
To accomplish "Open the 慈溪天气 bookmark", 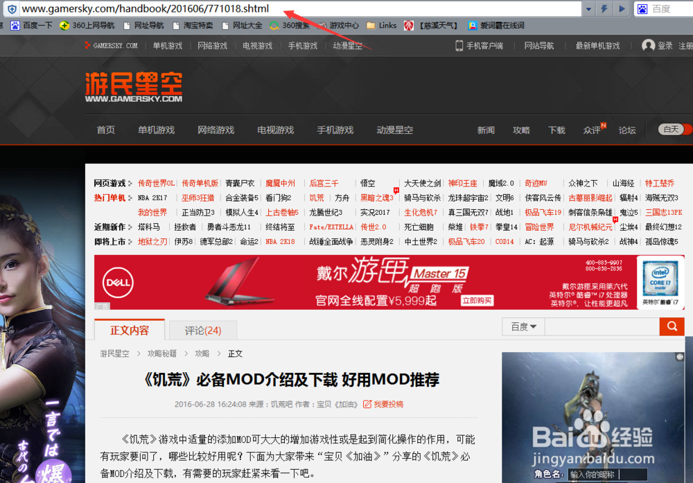I will (x=431, y=26).
